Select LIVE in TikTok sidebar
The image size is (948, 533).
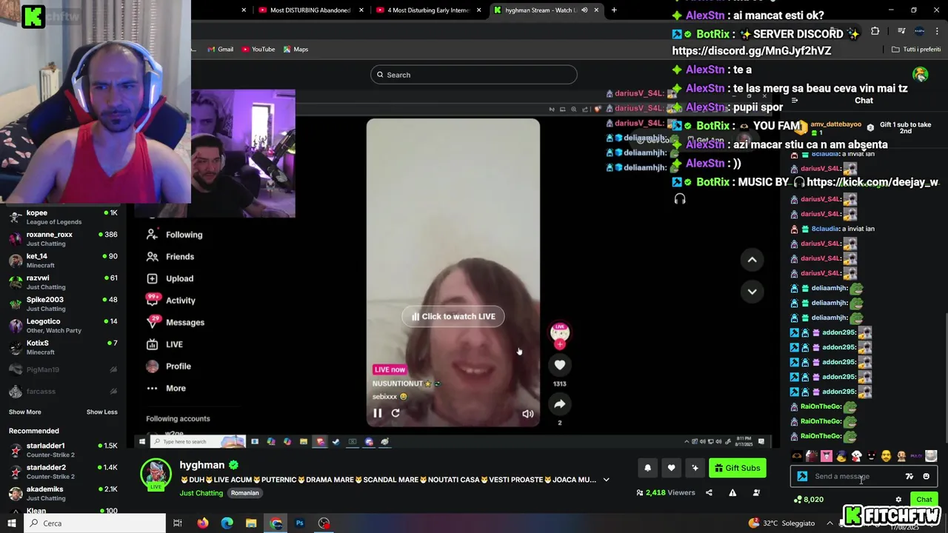(x=164, y=344)
